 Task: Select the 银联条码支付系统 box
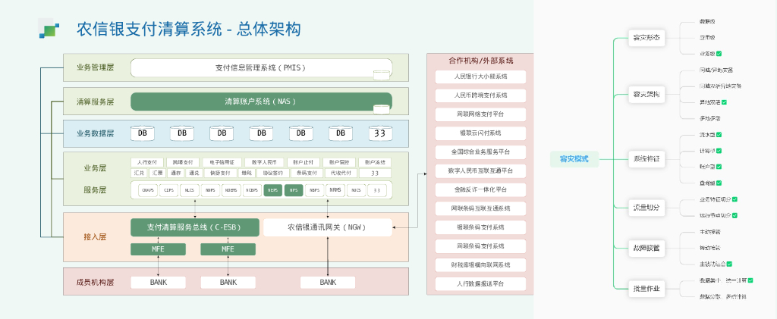pyautogui.click(x=480, y=227)
